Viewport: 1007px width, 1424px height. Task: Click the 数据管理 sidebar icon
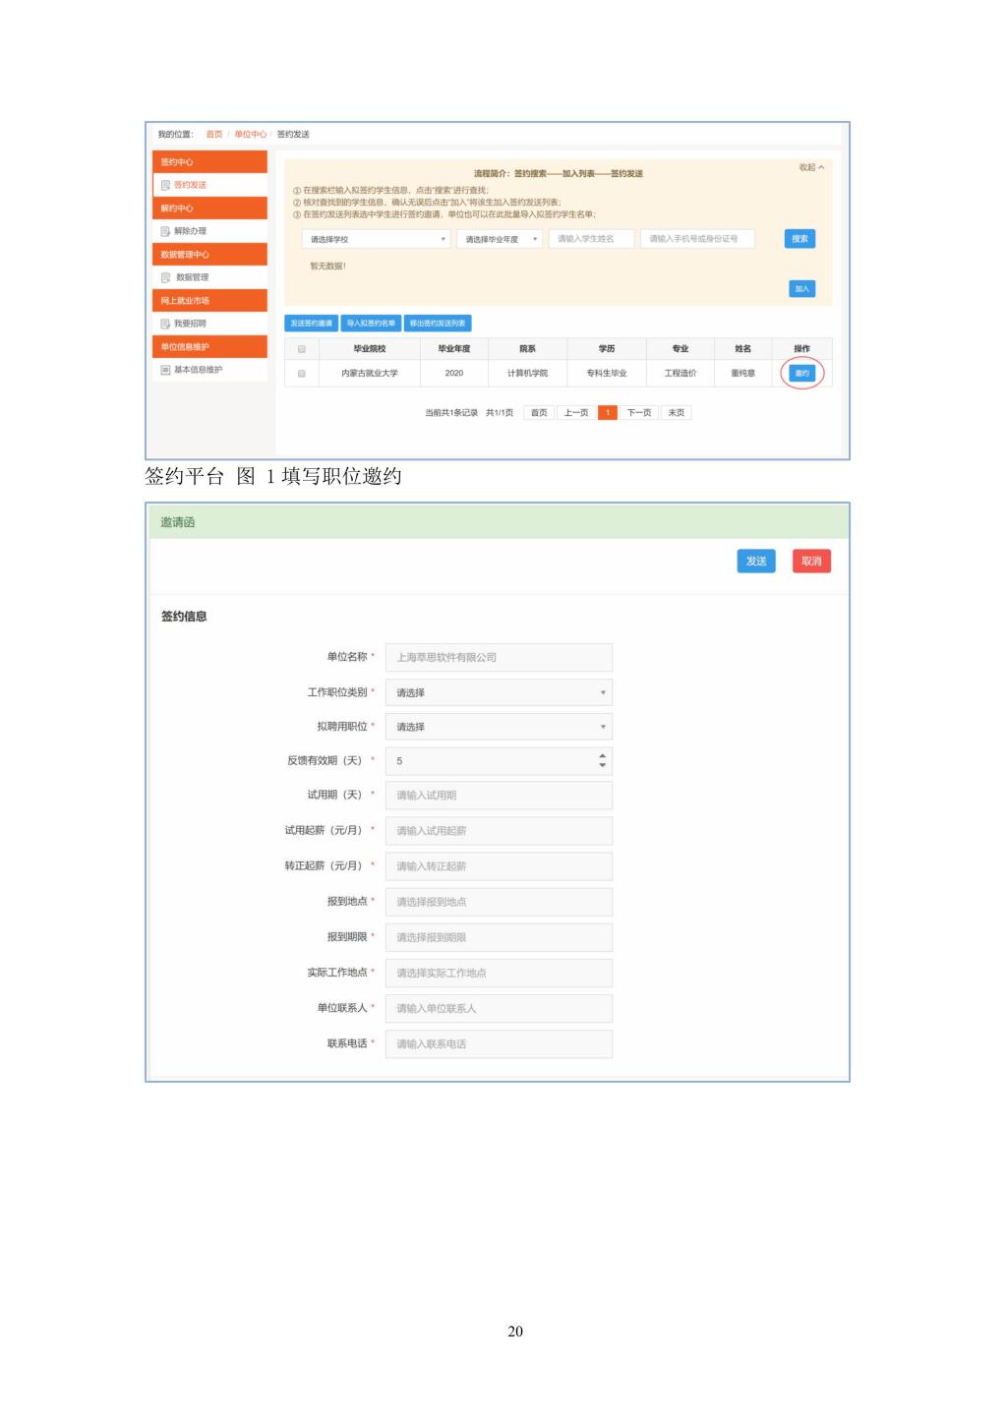point(165,277)
